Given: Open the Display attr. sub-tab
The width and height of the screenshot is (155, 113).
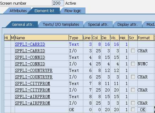Looking at the screenshot, I should point(127,25).
